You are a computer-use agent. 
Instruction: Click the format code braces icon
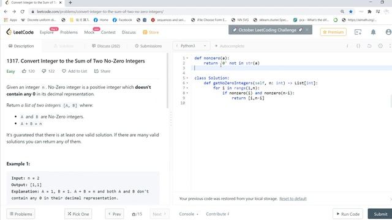click(x=358, y=46)
